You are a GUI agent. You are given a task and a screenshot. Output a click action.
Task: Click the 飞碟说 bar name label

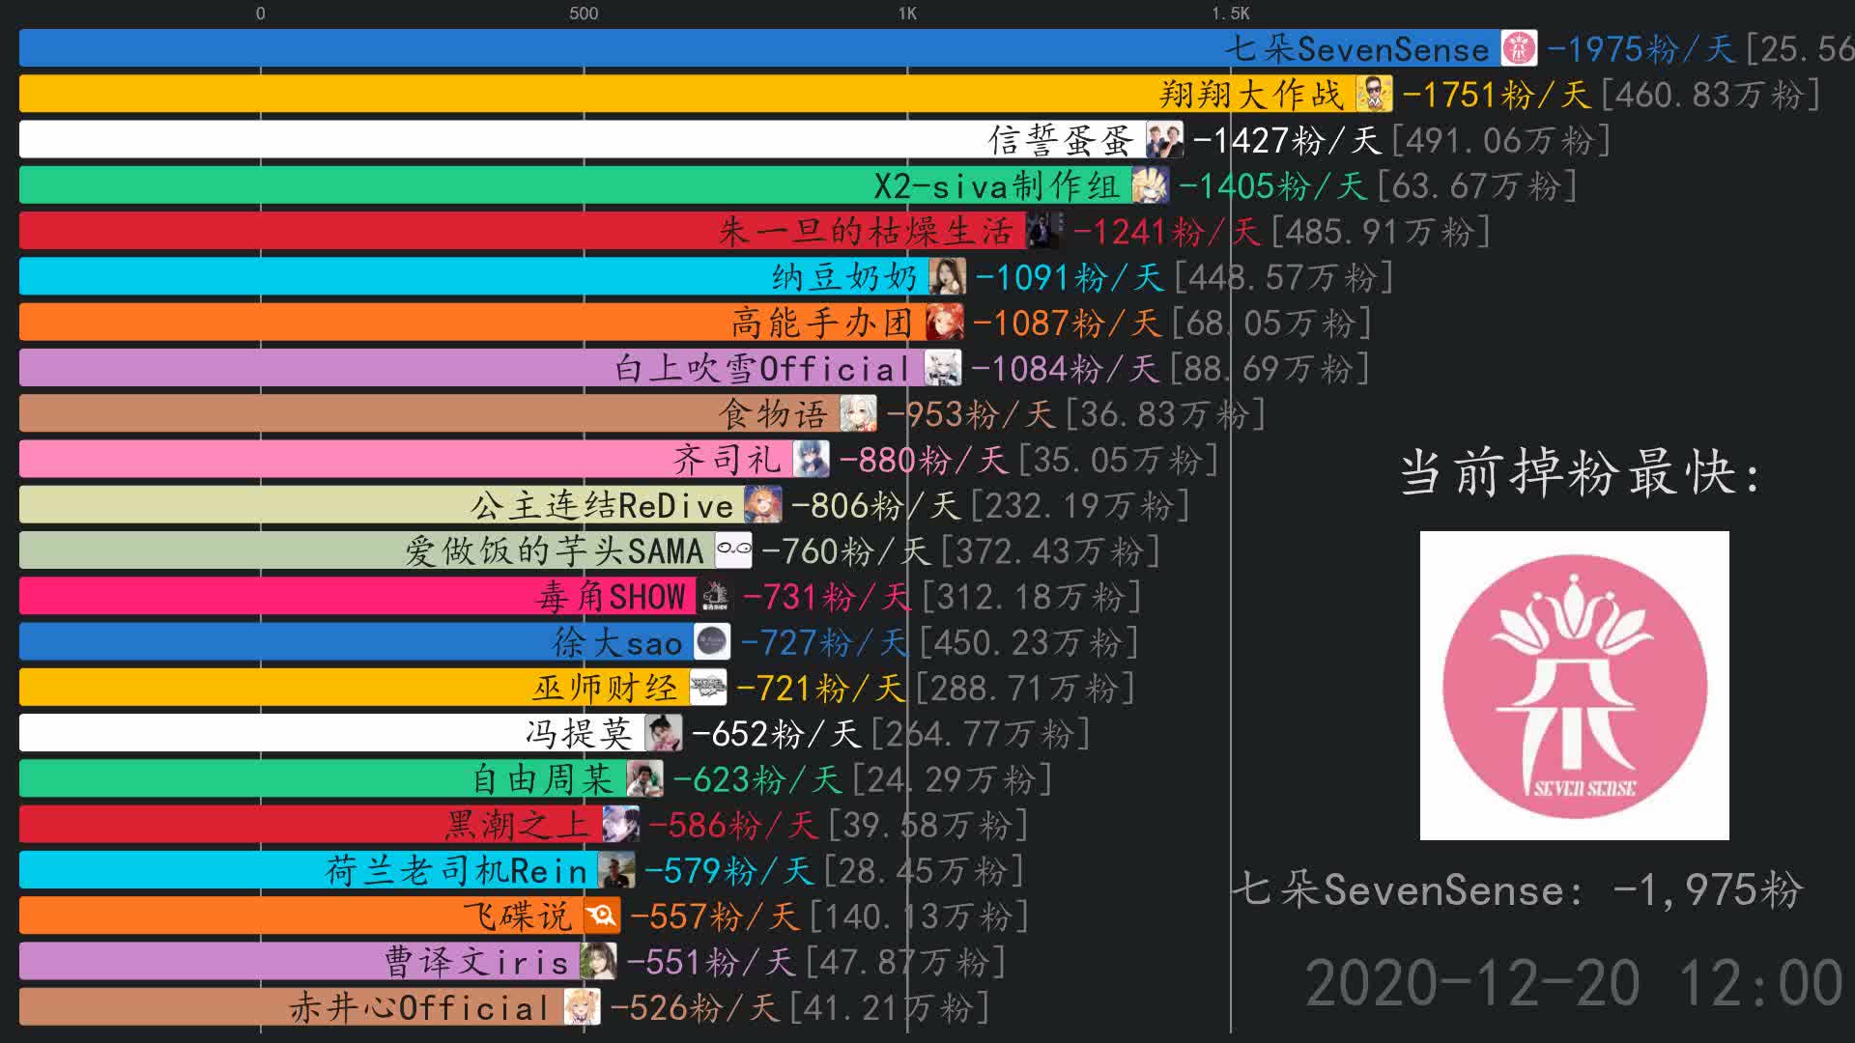pos(519,916)
